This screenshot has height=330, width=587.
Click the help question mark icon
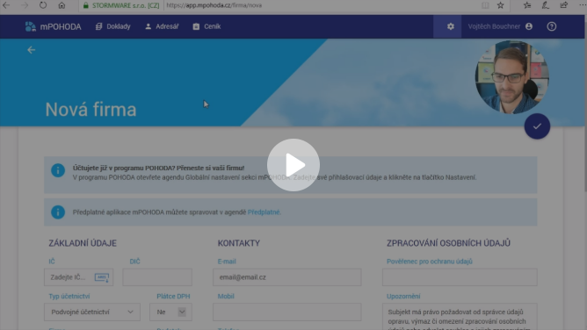coord(552,26)
